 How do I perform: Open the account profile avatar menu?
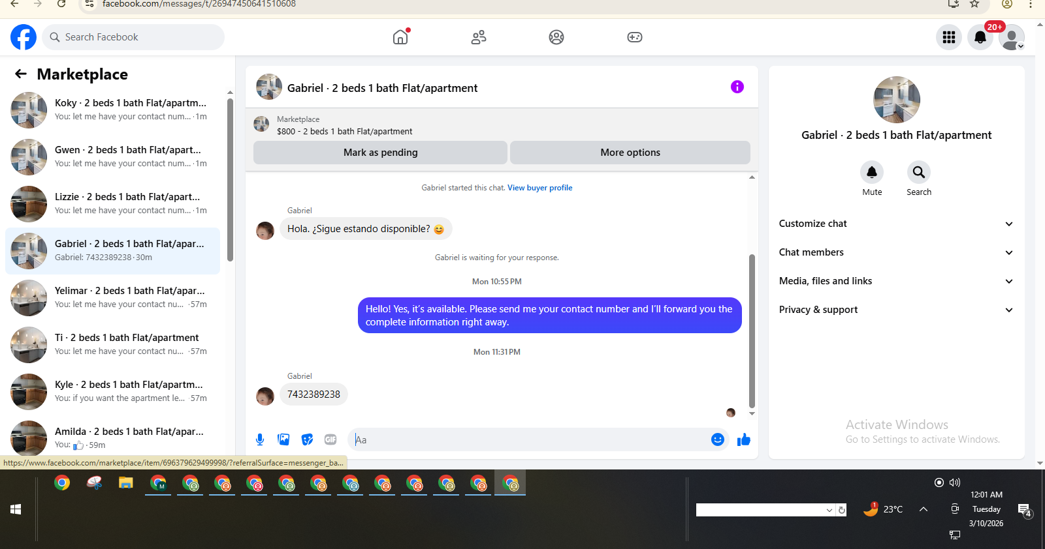(x=1012, y=37)
